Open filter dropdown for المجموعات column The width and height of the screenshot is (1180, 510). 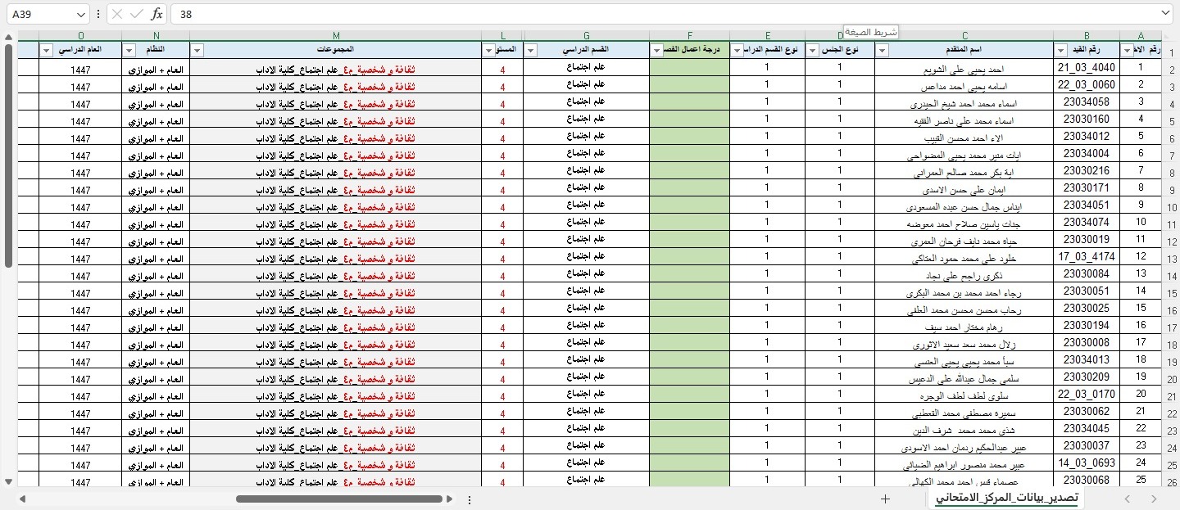197,51
